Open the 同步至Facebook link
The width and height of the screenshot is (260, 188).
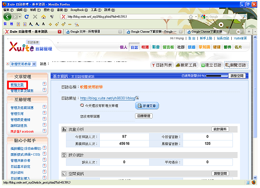click(x=22, y=131)
